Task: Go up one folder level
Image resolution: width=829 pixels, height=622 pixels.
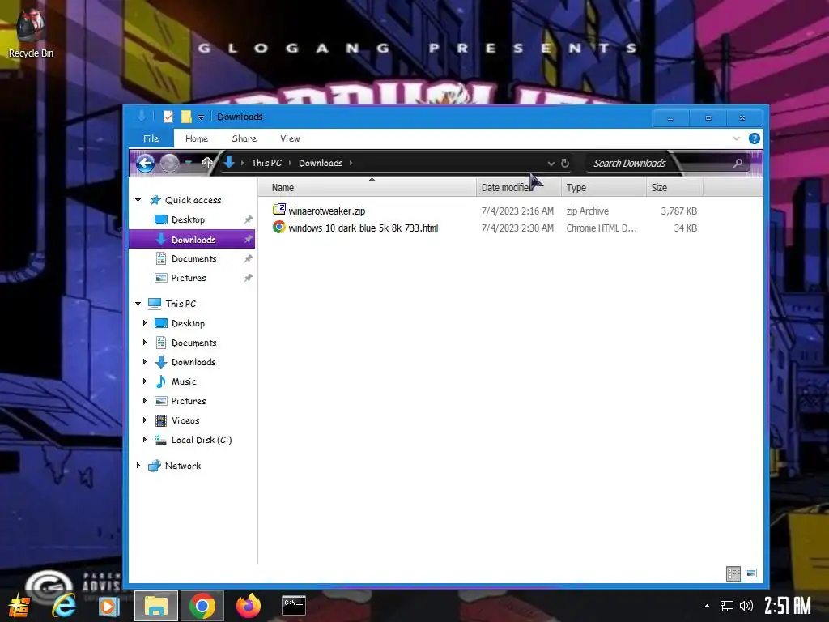Action: point(207,163)
